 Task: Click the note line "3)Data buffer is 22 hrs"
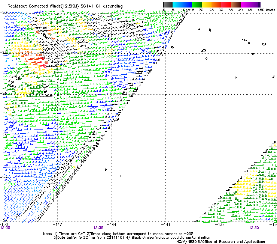pos(132,238)
